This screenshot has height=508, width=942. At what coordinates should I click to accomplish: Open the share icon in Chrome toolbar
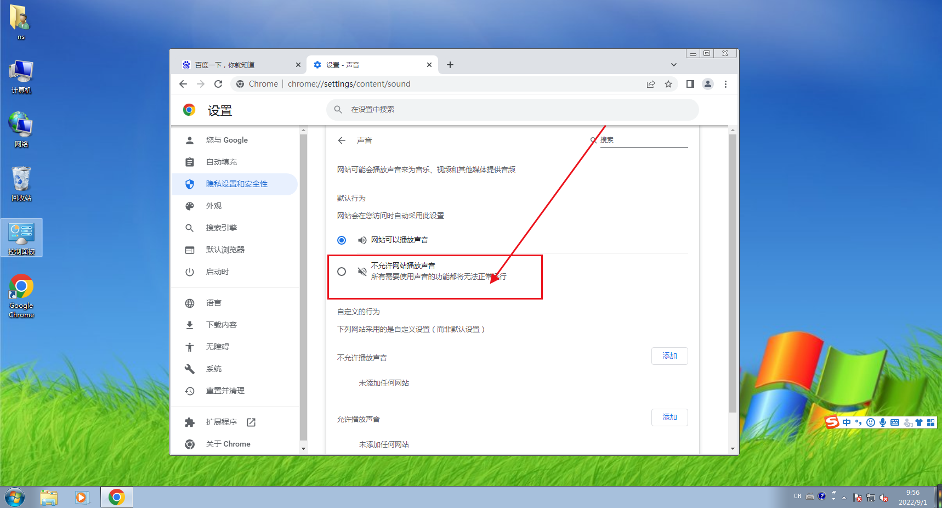coord(651,84)
